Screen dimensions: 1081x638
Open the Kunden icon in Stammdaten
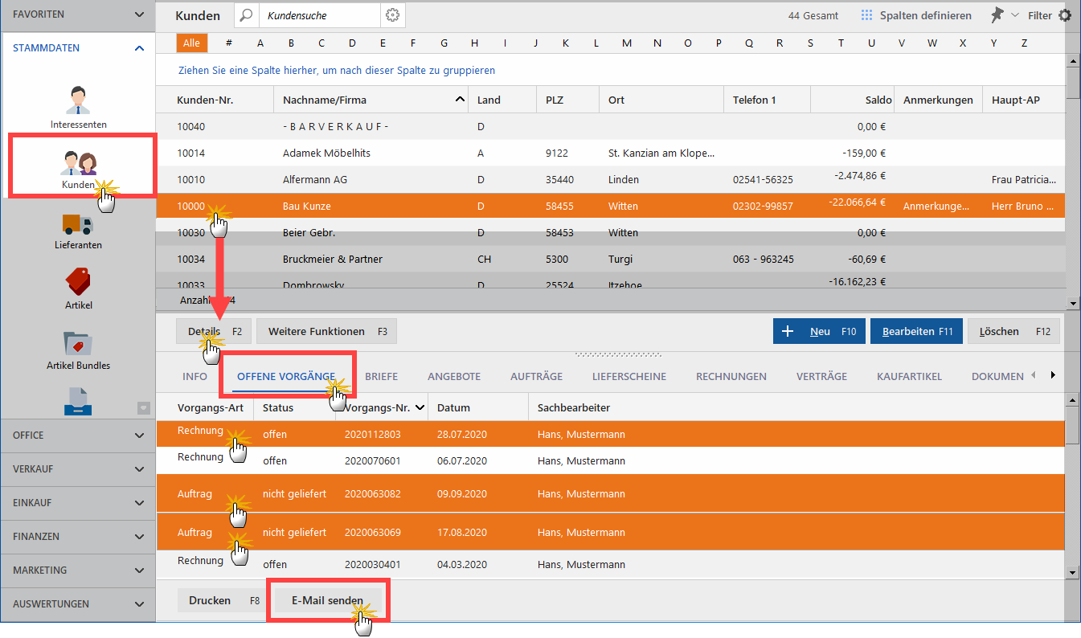point(78,163)
